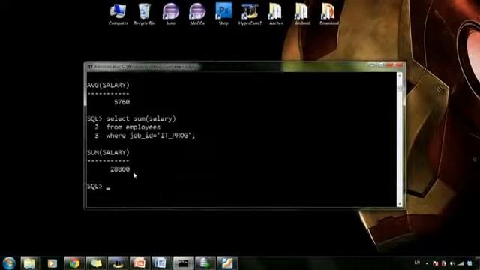The height and width of the screenshot is (270, 480).
Task: Open the Action Center flag tray icon
Action: (436, 263)
